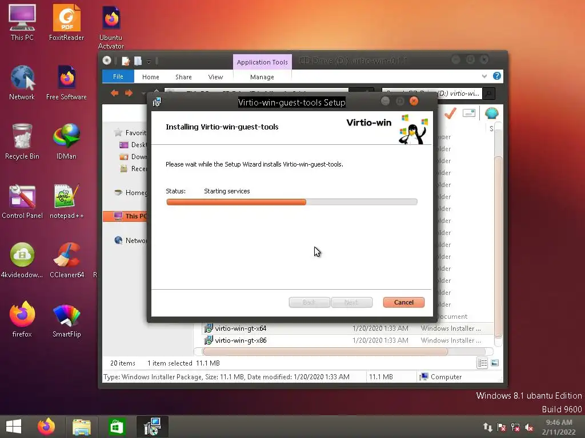The image size is (585, 438).
Task: Click the muted volume tray icon
Action: [529, 427]
